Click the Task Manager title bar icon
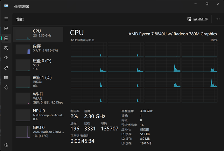 pos(6,6)
